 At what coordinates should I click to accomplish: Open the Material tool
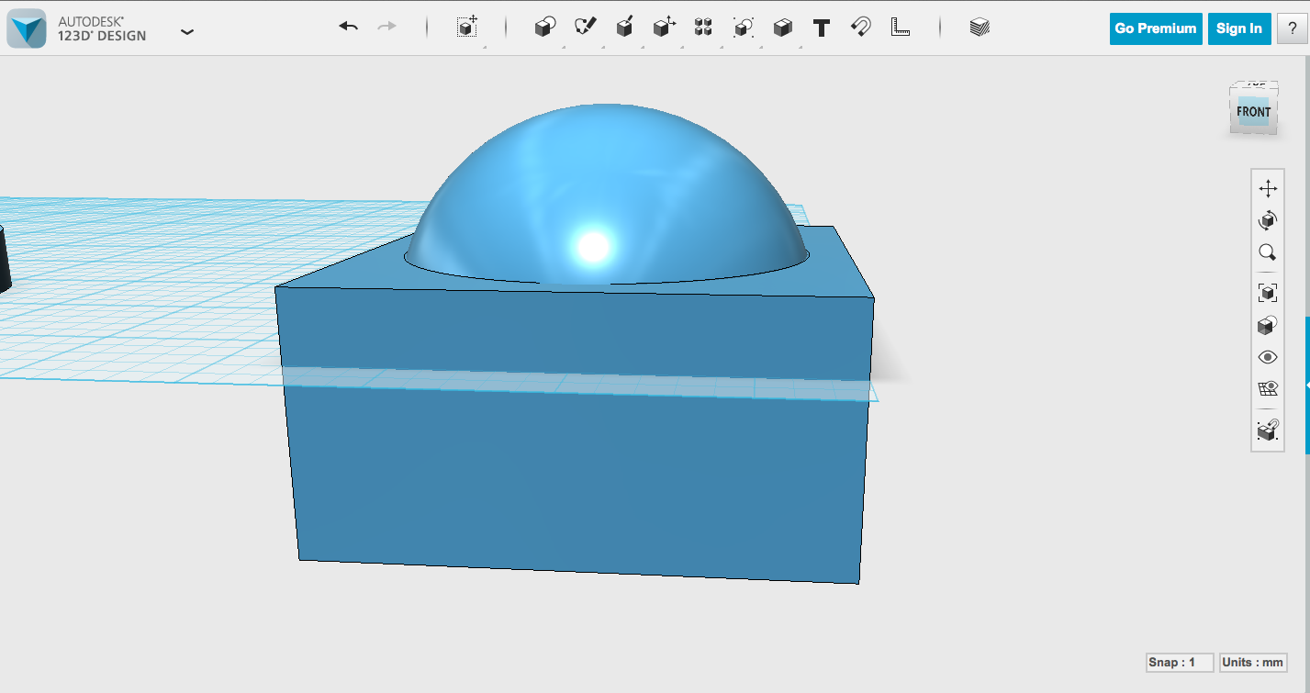(980, 28)
